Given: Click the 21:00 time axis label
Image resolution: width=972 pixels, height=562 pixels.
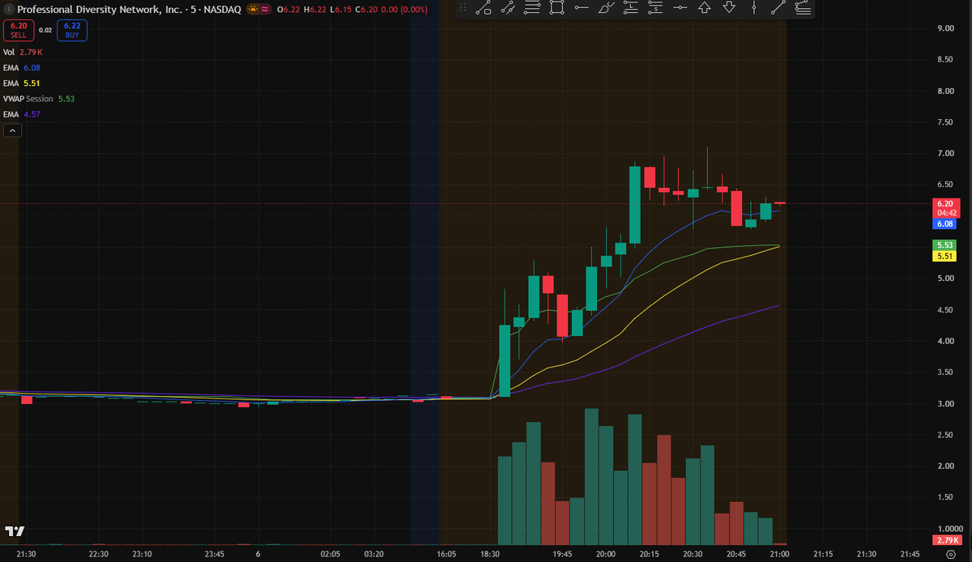Looking at the screenshot, I should point(779,554).
